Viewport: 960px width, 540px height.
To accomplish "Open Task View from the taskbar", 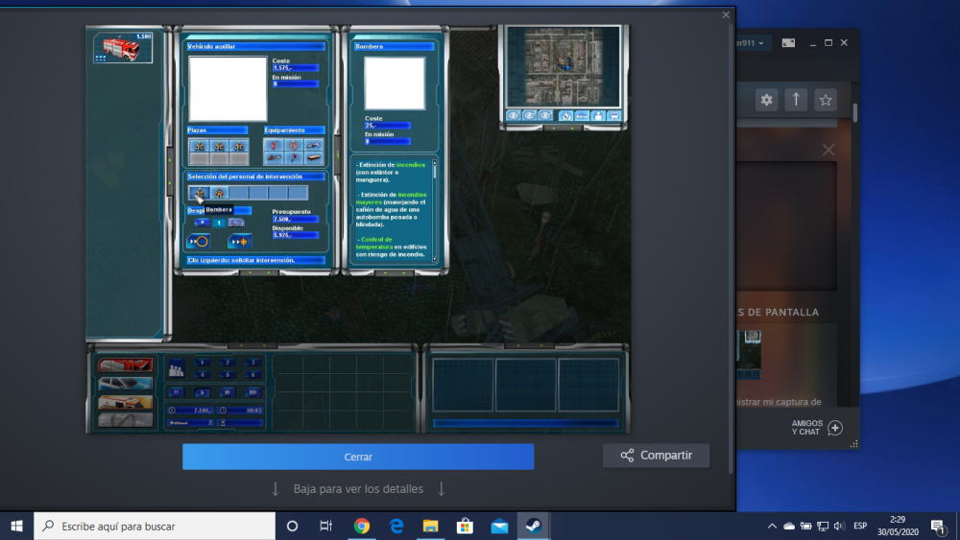I will coord(325,526).
